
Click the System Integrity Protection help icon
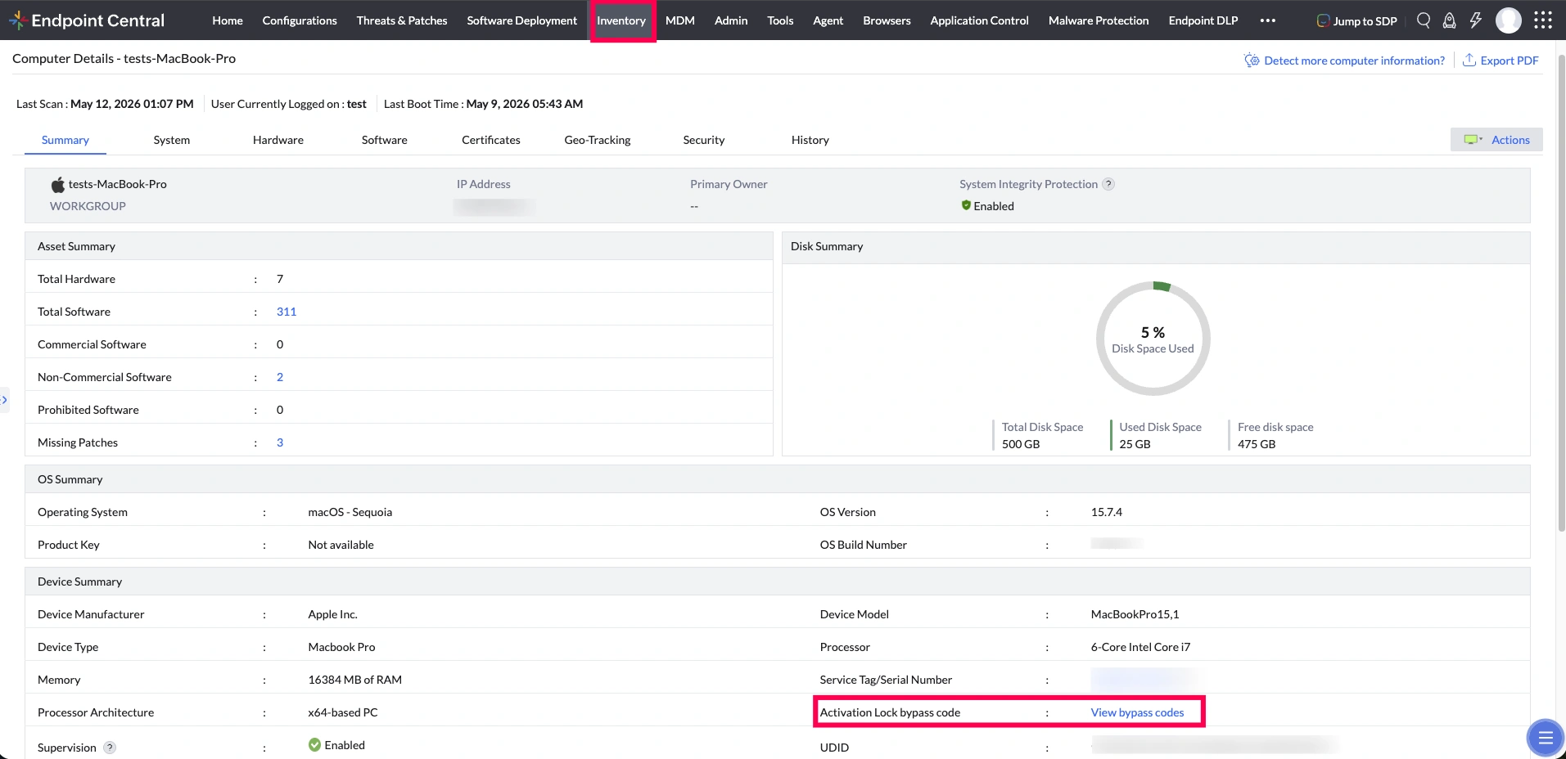pyautogui.click(x=1108, y=184)
